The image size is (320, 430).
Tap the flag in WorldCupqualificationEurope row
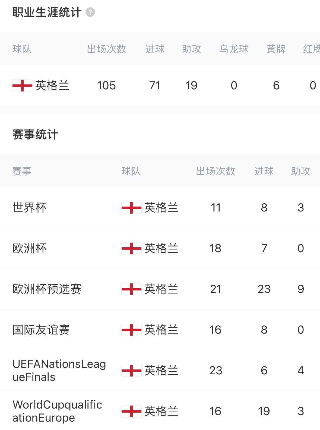click(x=131, y=411)
